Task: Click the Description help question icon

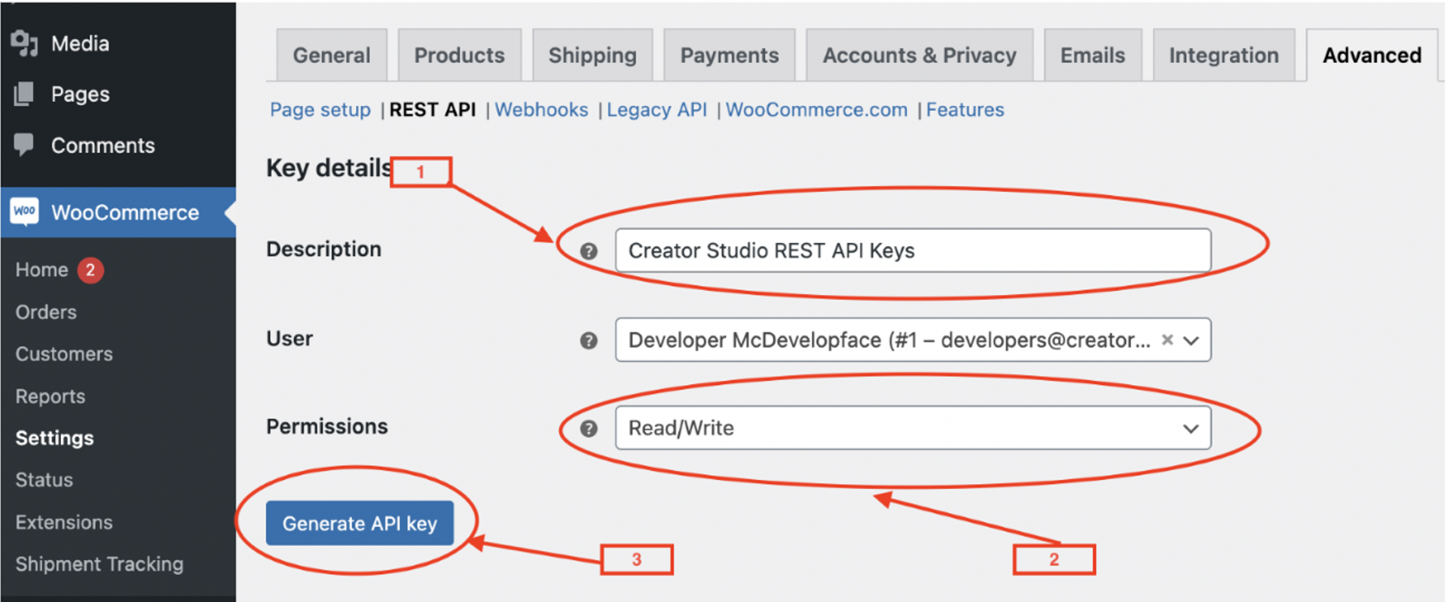Action: click(x=589, y=251)
